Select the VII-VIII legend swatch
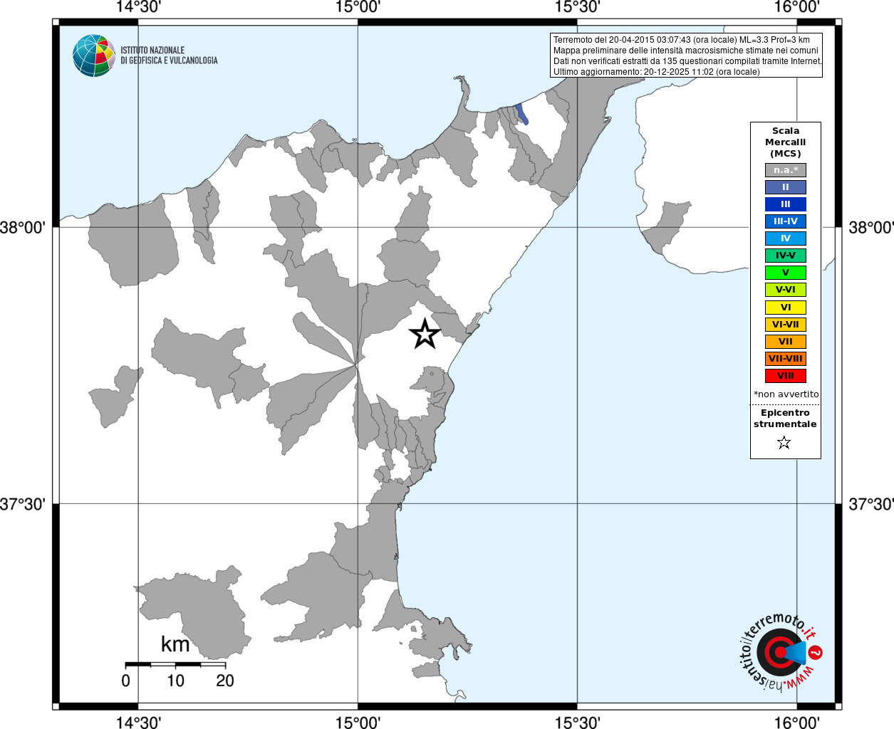 pos(786,359)
